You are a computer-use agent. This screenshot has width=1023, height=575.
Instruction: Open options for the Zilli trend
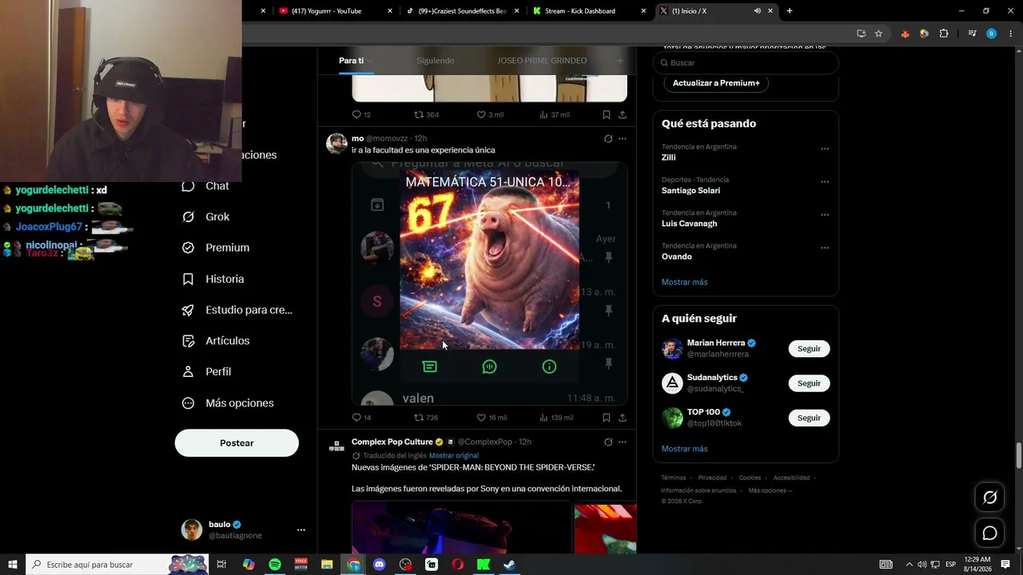coord(825,149)
